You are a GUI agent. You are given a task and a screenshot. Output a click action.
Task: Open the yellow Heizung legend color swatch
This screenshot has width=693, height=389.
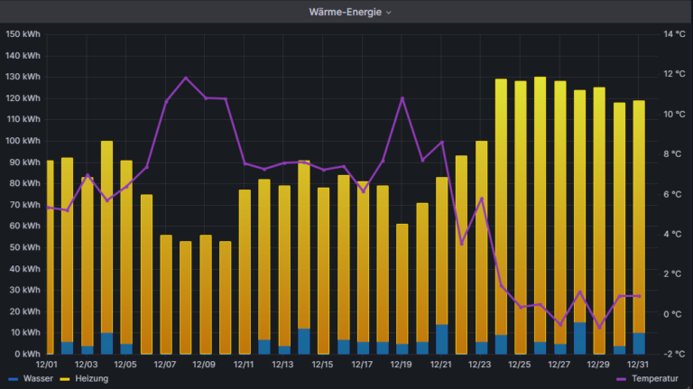[65, 378]
